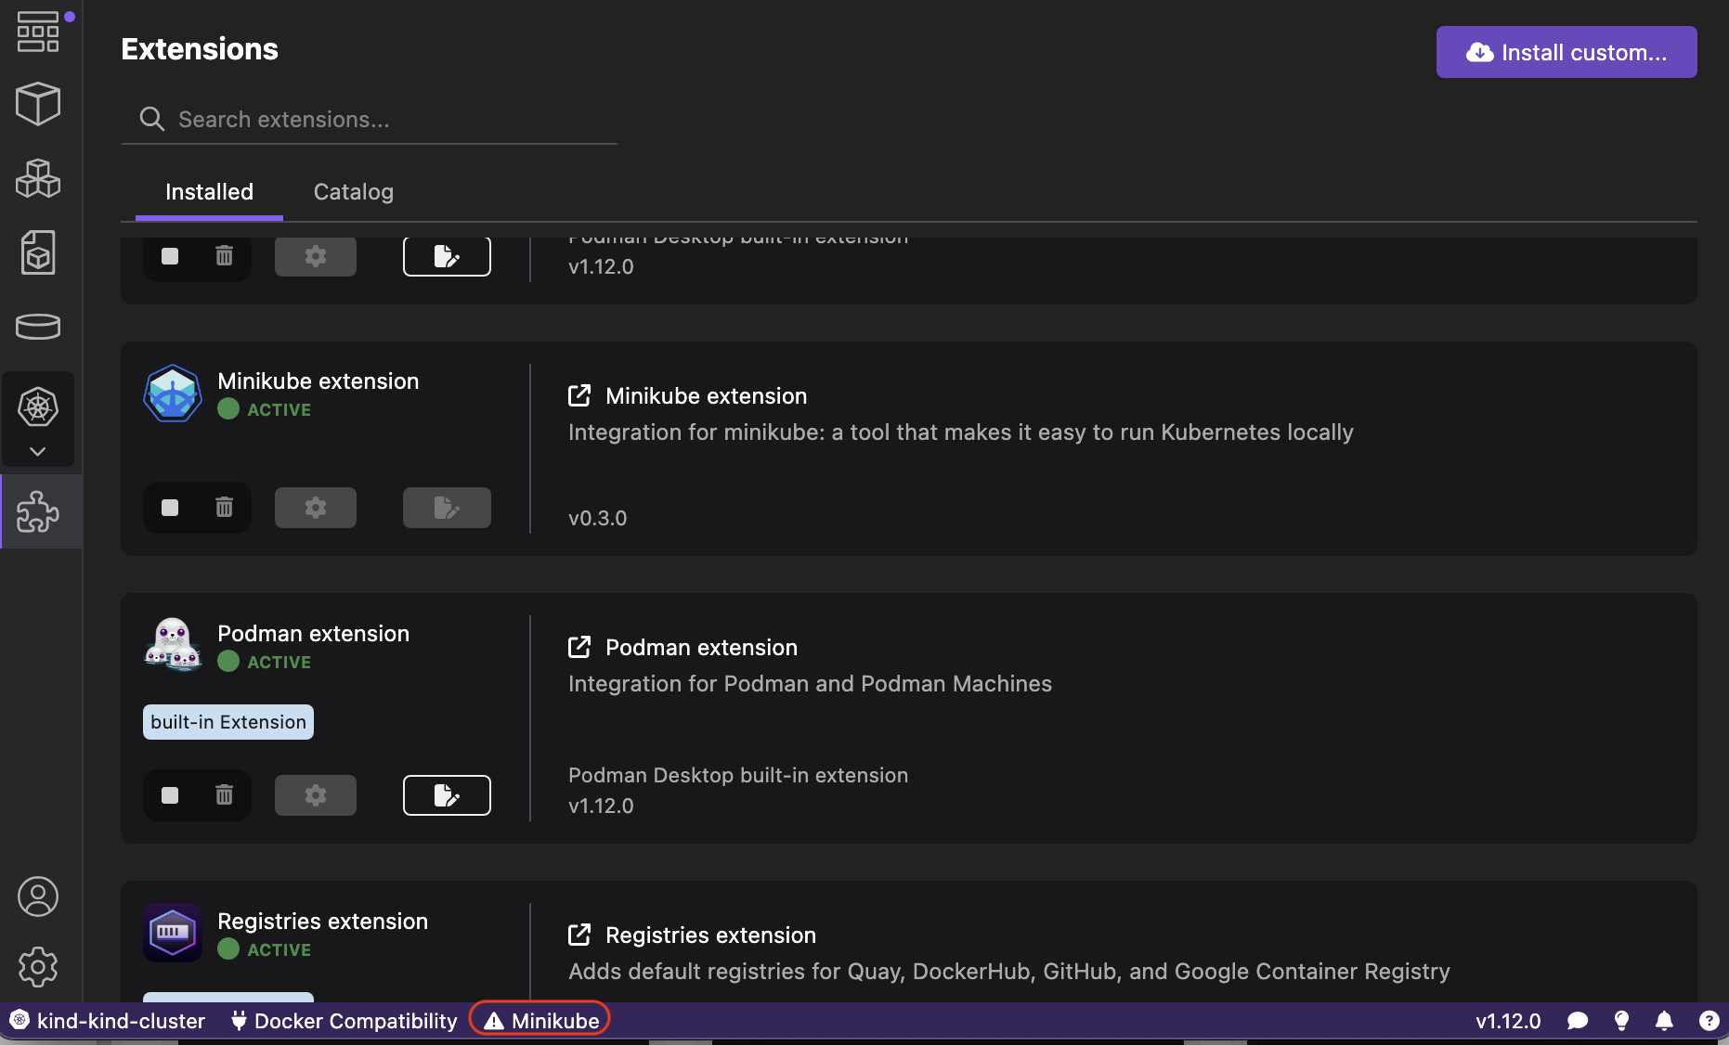Open the Volumes sidebar icon
Image resolution: width=1729 pixels, height=1045 pixels.
click(x=38, y=327)
